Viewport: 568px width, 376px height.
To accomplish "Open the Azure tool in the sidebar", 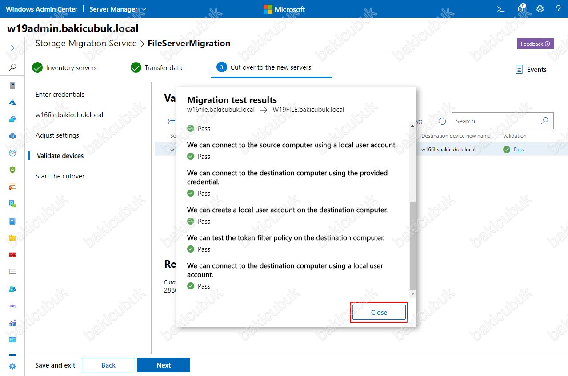I will (x=12, y=102).
